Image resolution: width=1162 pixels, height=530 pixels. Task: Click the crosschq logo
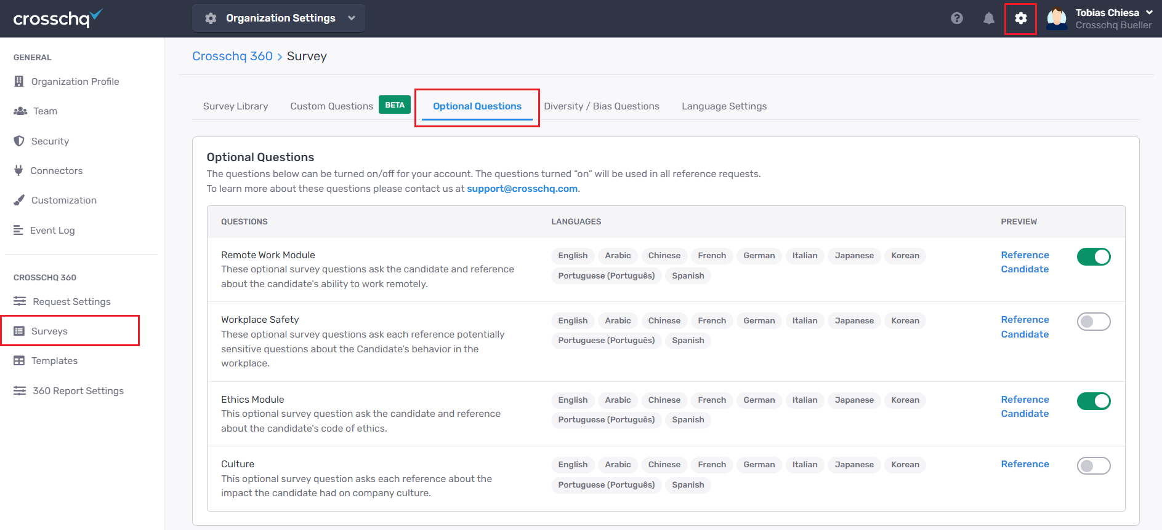58,18
